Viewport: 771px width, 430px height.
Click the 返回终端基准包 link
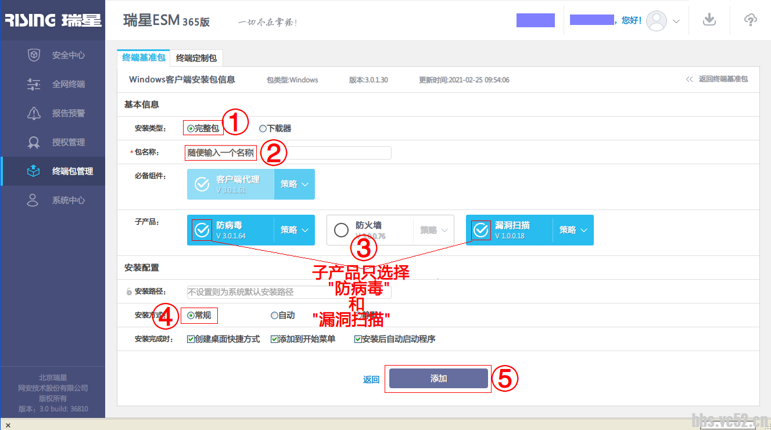[x=716, y=79]
